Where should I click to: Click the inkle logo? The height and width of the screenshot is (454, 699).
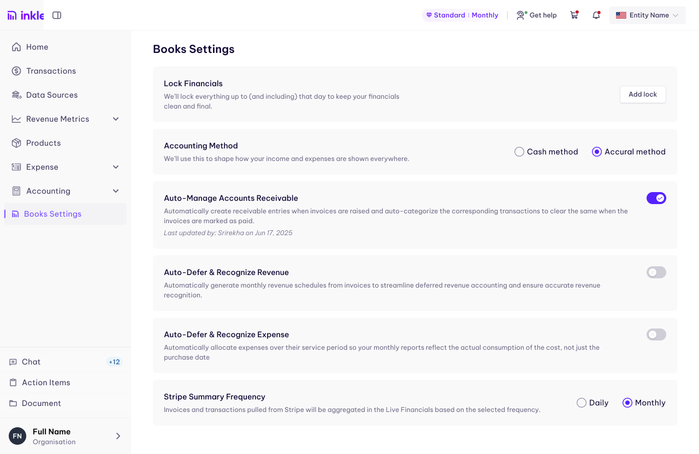point(26,15)
